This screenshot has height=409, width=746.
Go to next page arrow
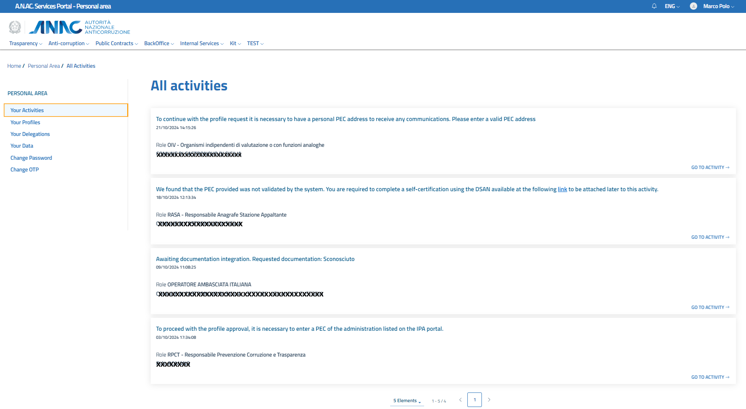coord(489,400)
